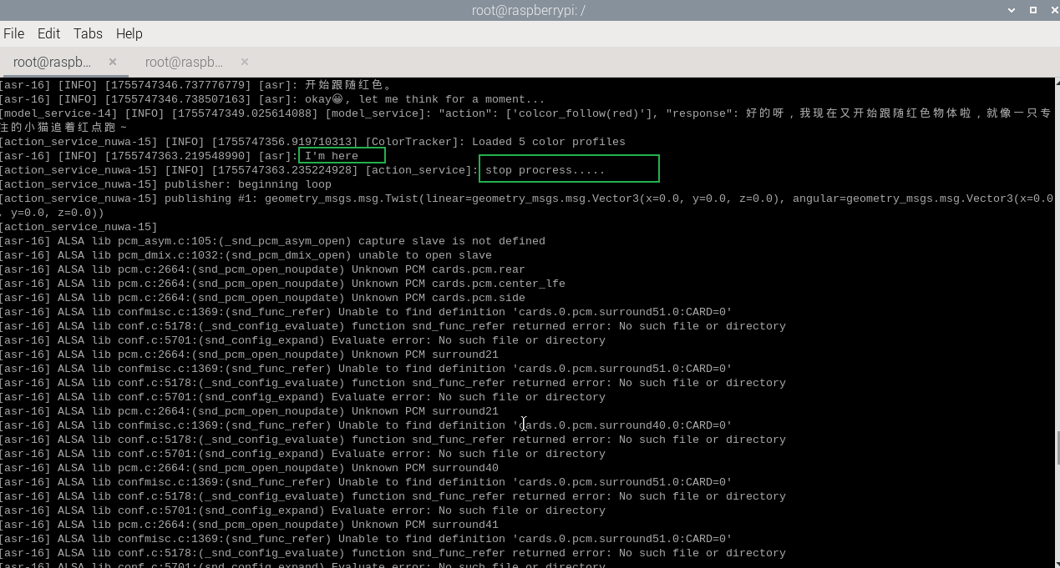Click the "I'm here" asr output
The height and width of the screenshot is (568, 1060).
[x=332, y=156]
